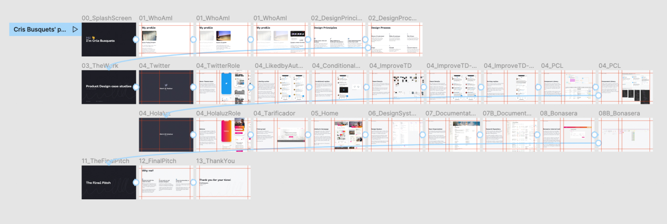Select the Design Process frame thumbnail
Screen dimensions: 667x224
395,40
